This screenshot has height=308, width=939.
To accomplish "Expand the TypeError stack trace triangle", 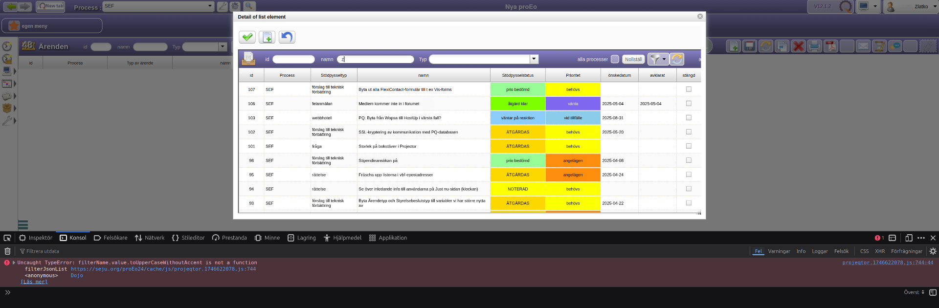I will [x=14, y=263].
